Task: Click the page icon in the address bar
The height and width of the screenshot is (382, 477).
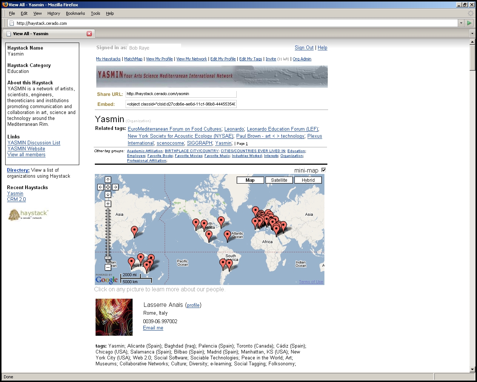Action: click(11, 23)
